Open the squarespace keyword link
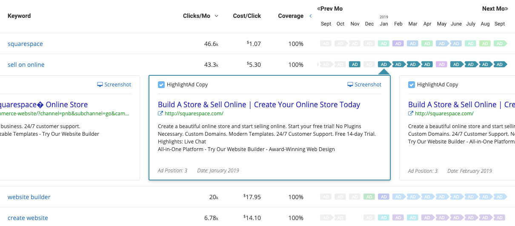The height and width of the screenshot is (226, 515). click(x=25, y=44)
